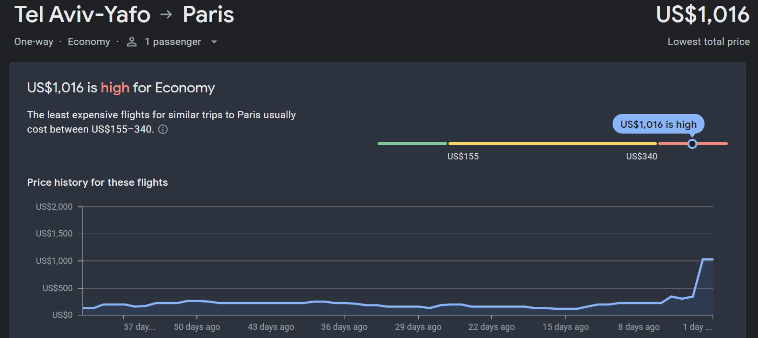The image size is (758, 338).
Task: Click the 'One-way' trip type text
Action: (x=34, y=42)
